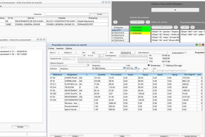205x137 pixels.
Task: Click the Recherche search field in the devis window
Action: pyautogui.click(x=67, y=14)
